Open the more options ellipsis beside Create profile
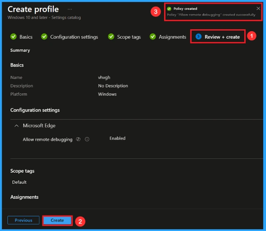Screen dimensions: 266x231 click(x=70, y=9)
